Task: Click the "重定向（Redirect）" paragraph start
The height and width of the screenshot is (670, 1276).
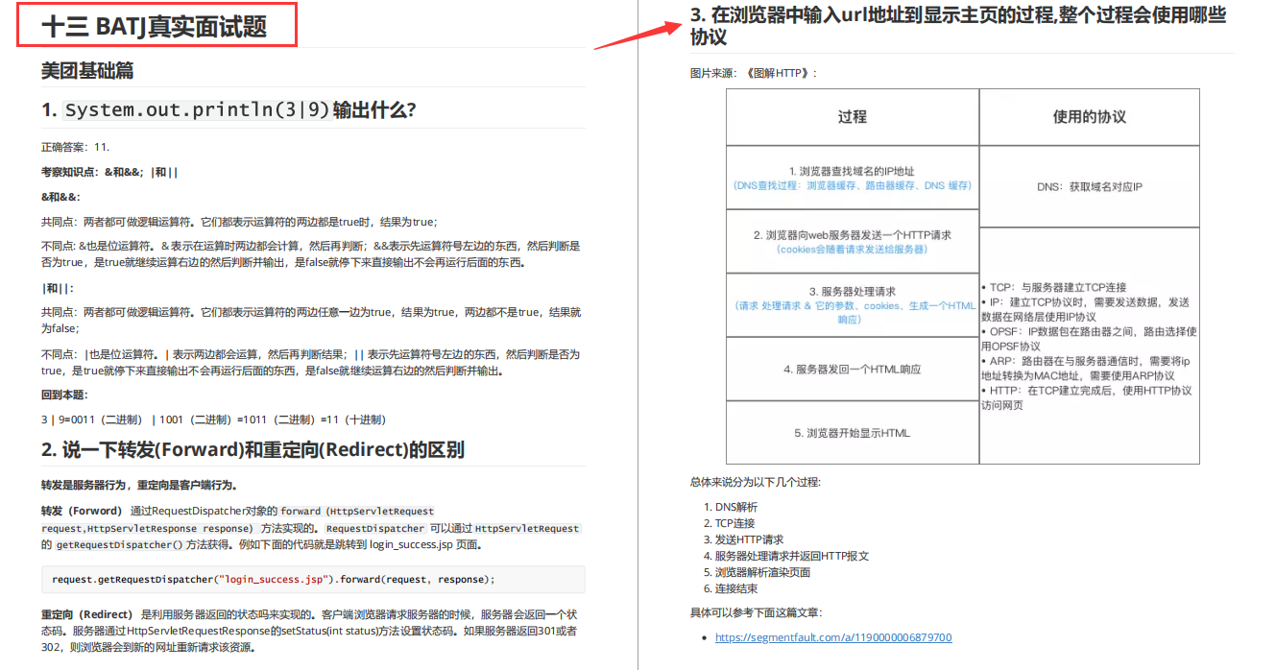Action: (x=87, y=614)
